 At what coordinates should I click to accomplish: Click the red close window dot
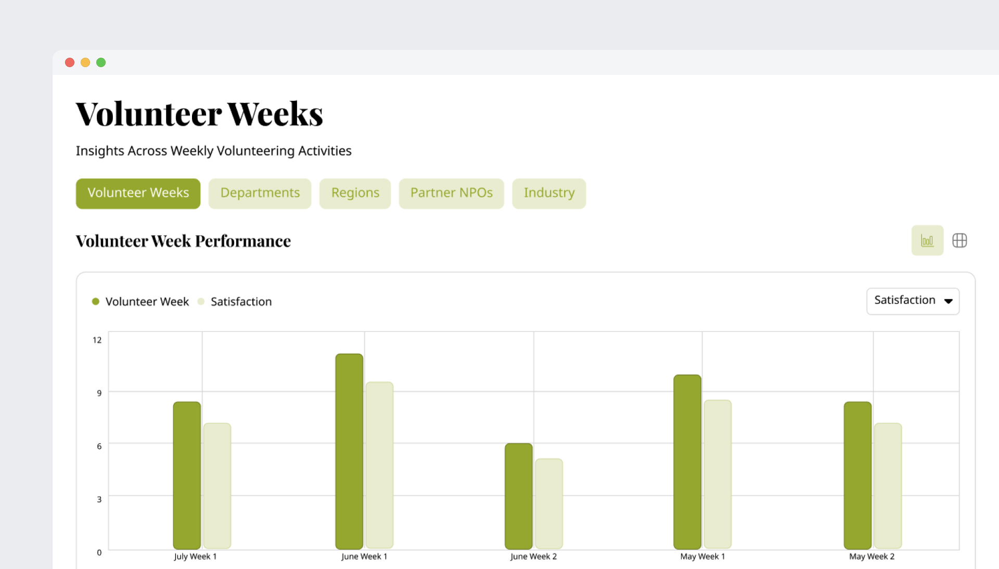(70, 62)
